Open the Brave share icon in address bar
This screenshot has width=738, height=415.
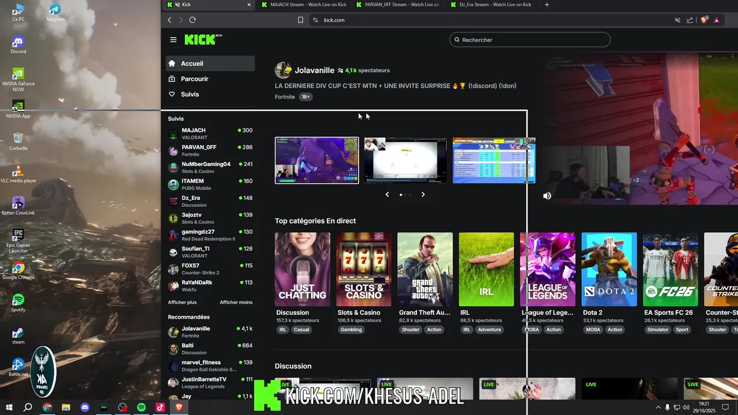click(690, 20)
